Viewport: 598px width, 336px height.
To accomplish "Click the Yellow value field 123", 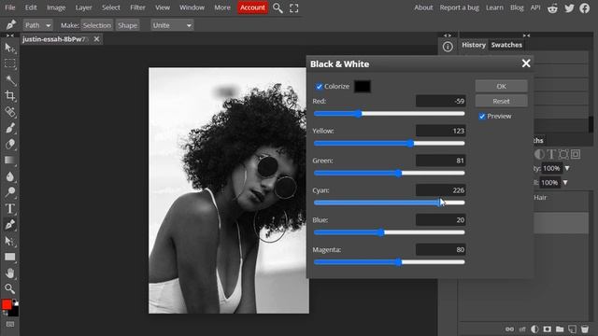I will 440,131.
